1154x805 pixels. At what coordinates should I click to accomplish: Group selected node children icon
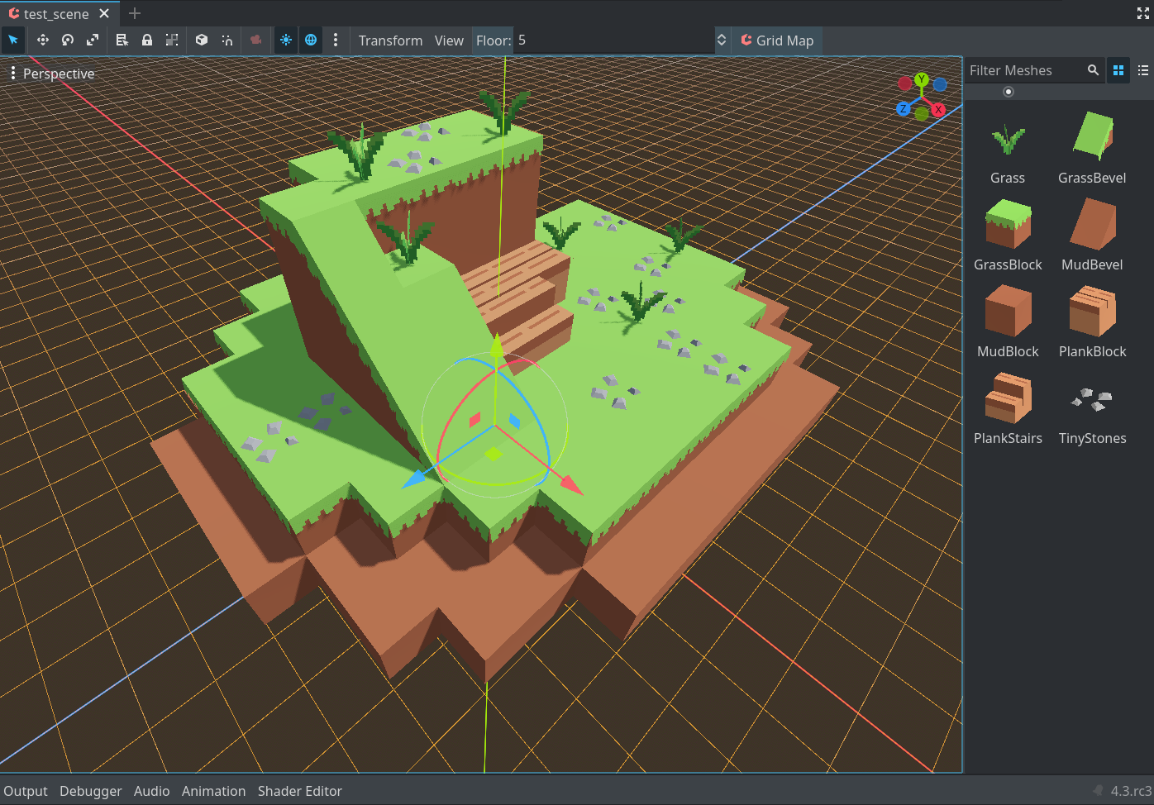click(172, 40)
